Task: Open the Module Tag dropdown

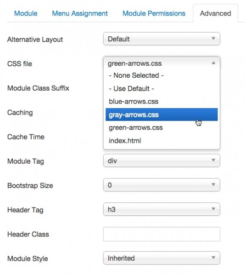Action: [161, 161]
